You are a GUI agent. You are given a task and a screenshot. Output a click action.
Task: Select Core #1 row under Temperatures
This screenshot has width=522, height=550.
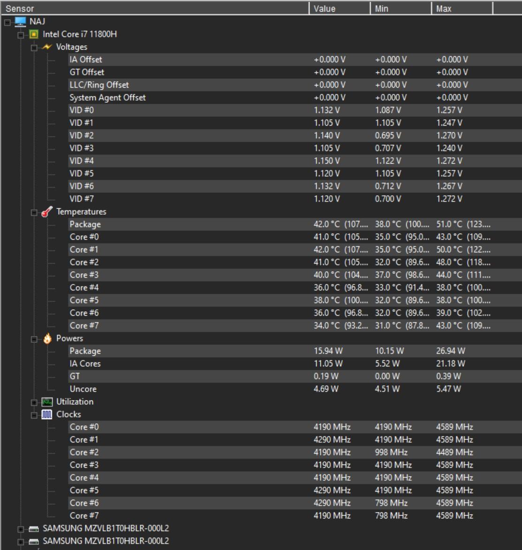coord(295,250)
